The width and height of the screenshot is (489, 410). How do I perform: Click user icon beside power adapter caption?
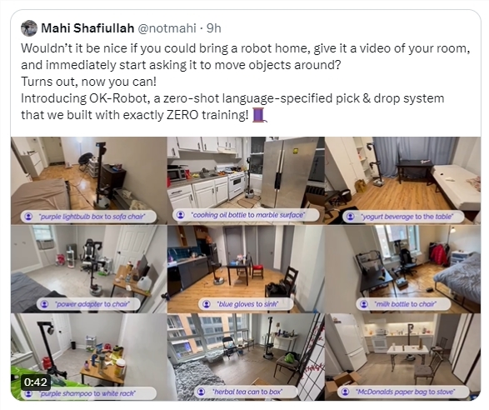45,303
